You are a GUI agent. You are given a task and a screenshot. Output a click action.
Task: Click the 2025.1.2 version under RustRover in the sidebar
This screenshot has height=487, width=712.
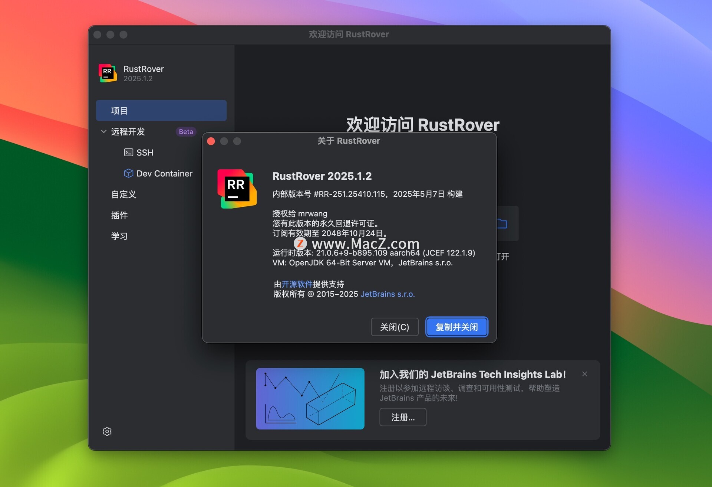point(138,79)
